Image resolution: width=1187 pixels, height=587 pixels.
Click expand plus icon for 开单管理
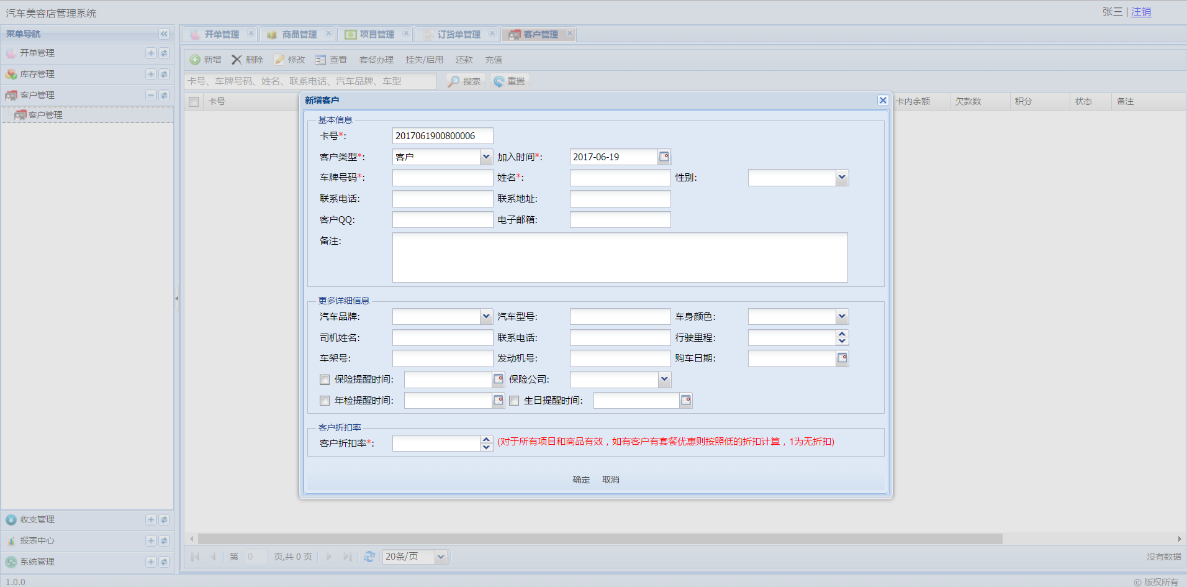[151, 53]
